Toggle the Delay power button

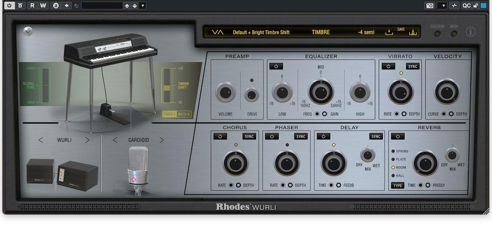[x=323, y=137]
